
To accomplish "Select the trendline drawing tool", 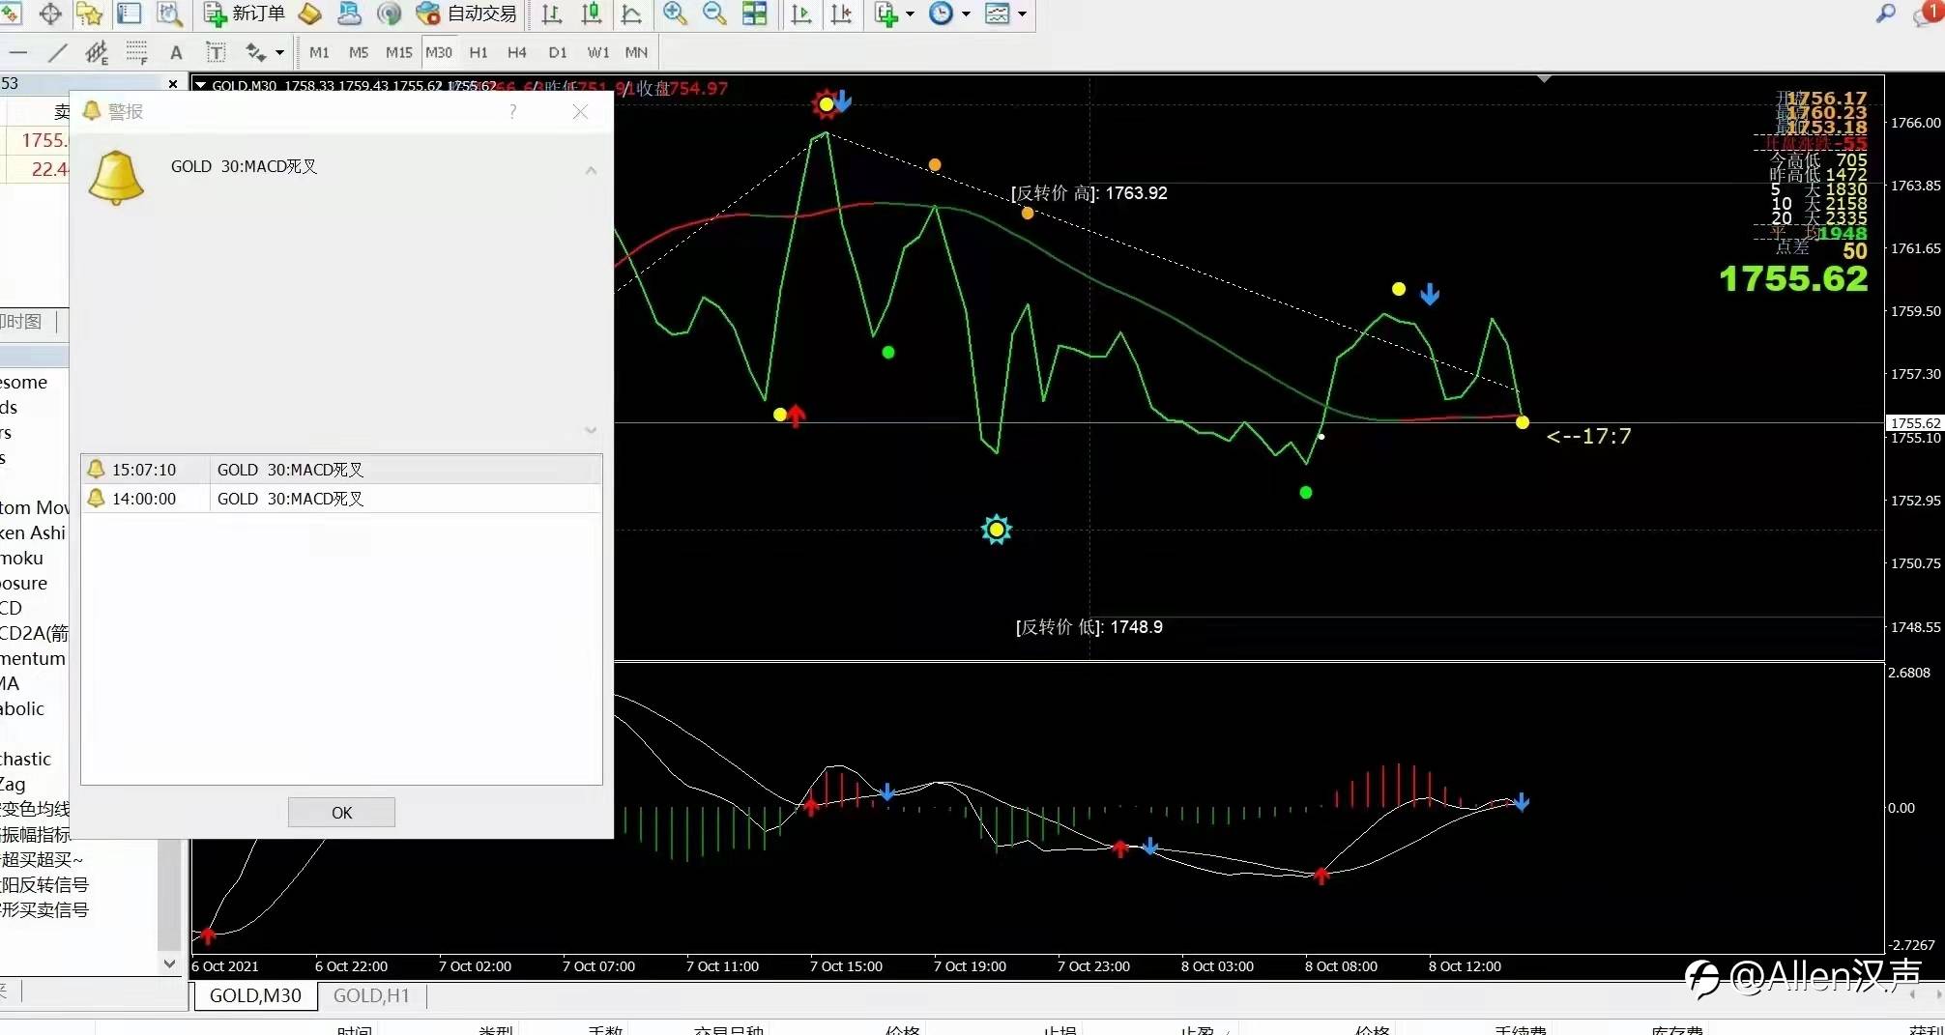I will 58,52.
